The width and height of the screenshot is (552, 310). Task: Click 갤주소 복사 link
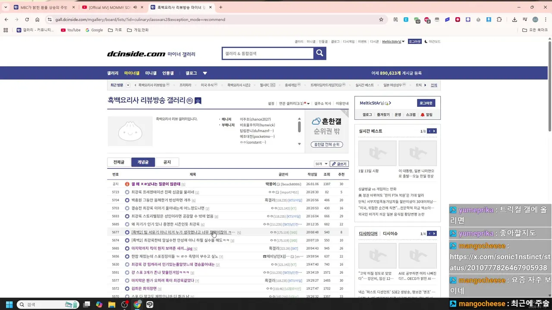(323, 103)
